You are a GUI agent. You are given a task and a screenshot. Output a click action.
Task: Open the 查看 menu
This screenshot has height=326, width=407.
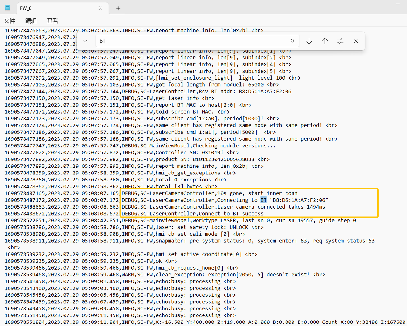(x=52, y=21)
